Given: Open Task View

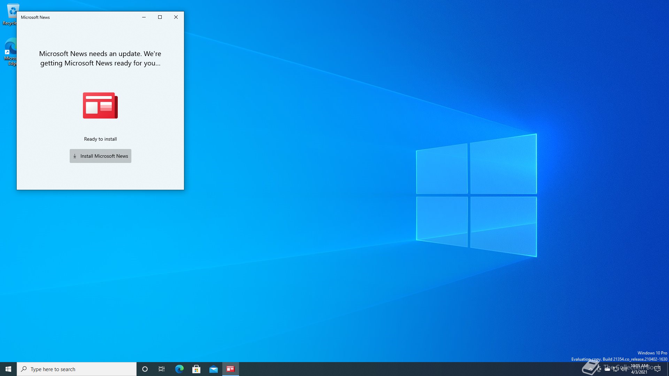Looking at the screenshot, I should click(x=161, y=369).
